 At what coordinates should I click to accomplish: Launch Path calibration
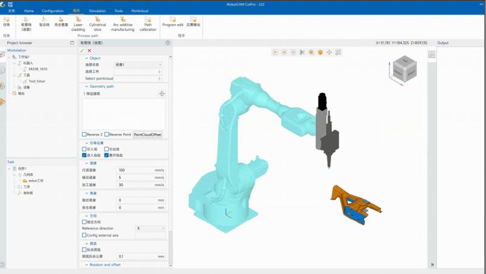(148, 24)
